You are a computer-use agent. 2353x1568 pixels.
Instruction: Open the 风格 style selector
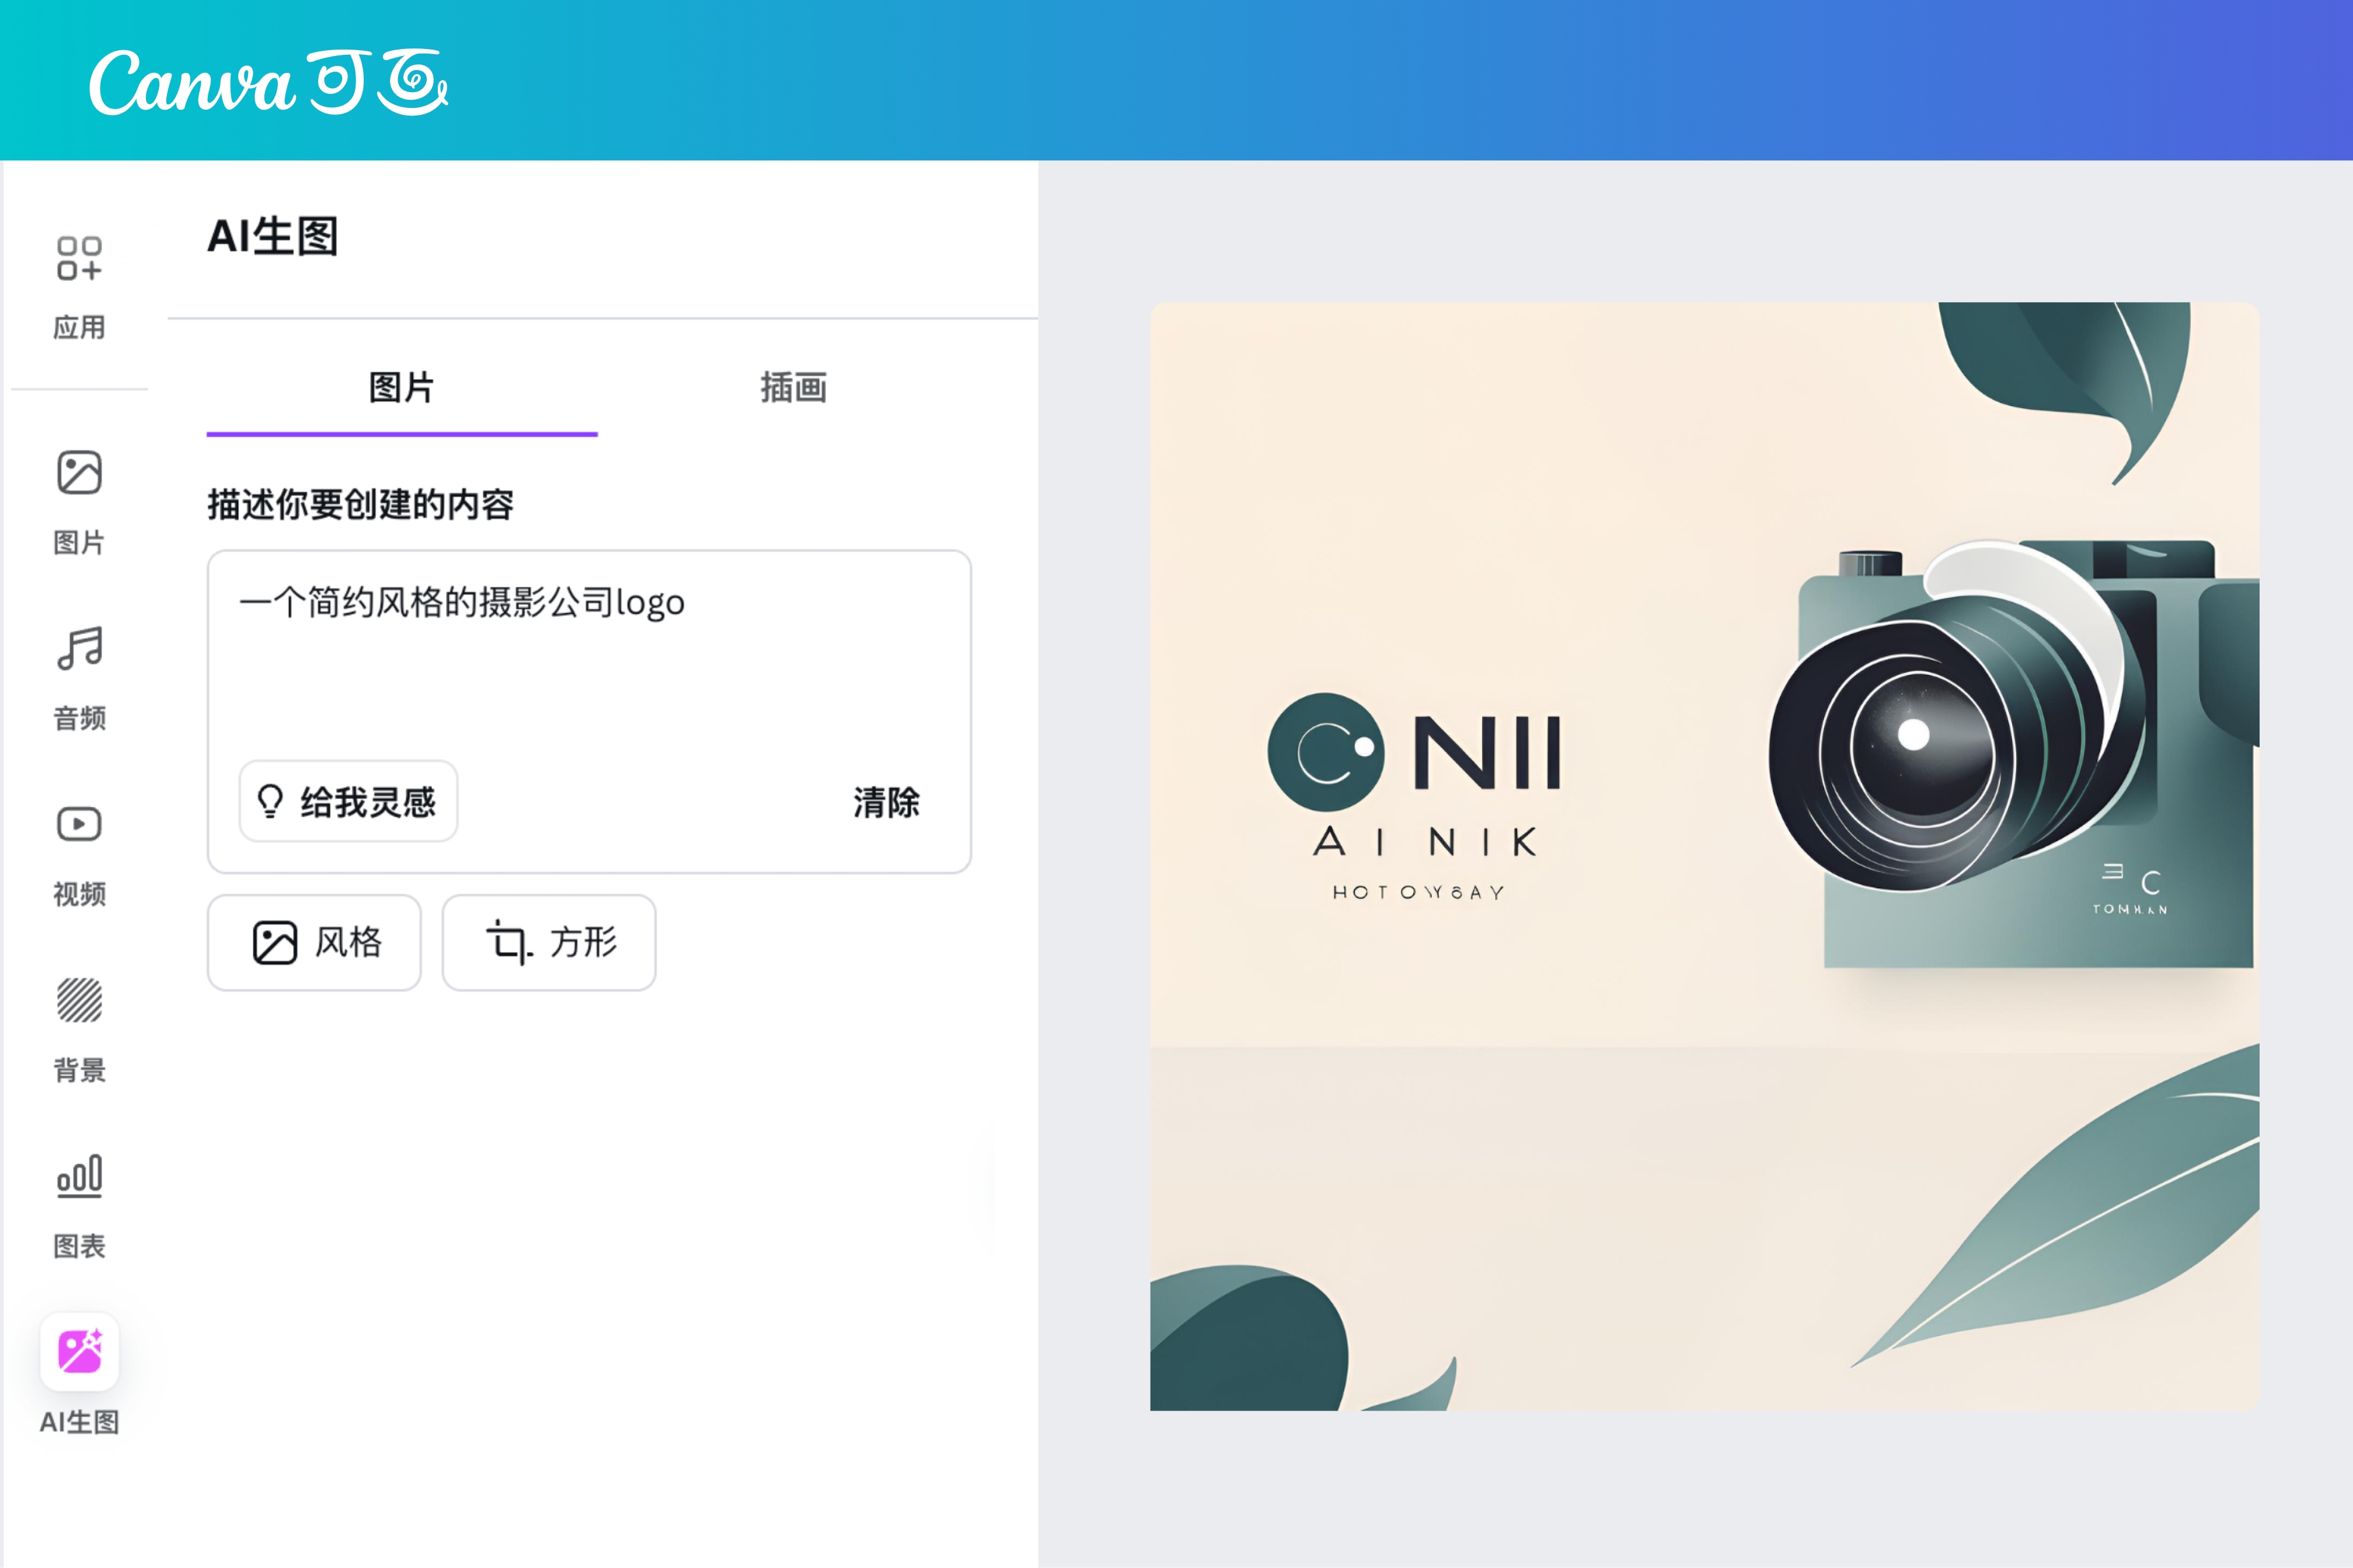[314, 942]
